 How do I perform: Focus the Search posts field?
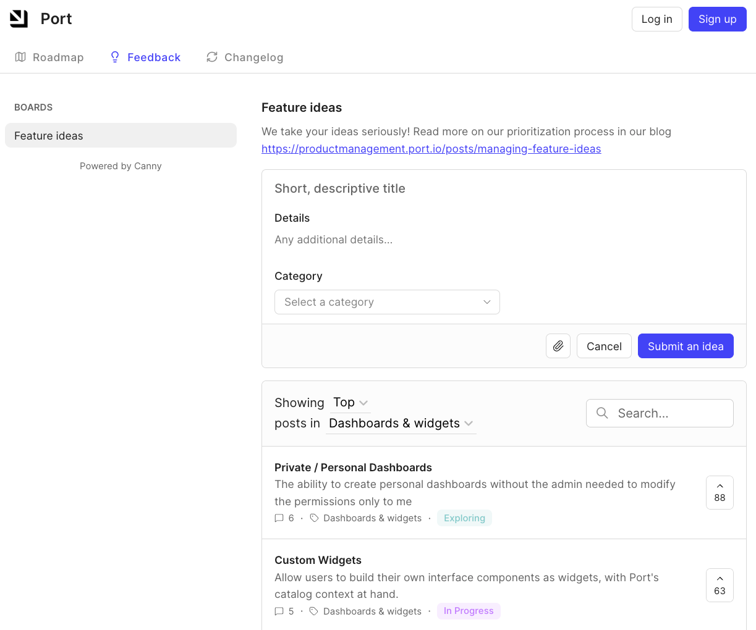click(660, 413)
